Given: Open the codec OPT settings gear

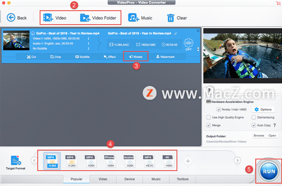Looking at the screenshot, I should (x=189, y=44).
